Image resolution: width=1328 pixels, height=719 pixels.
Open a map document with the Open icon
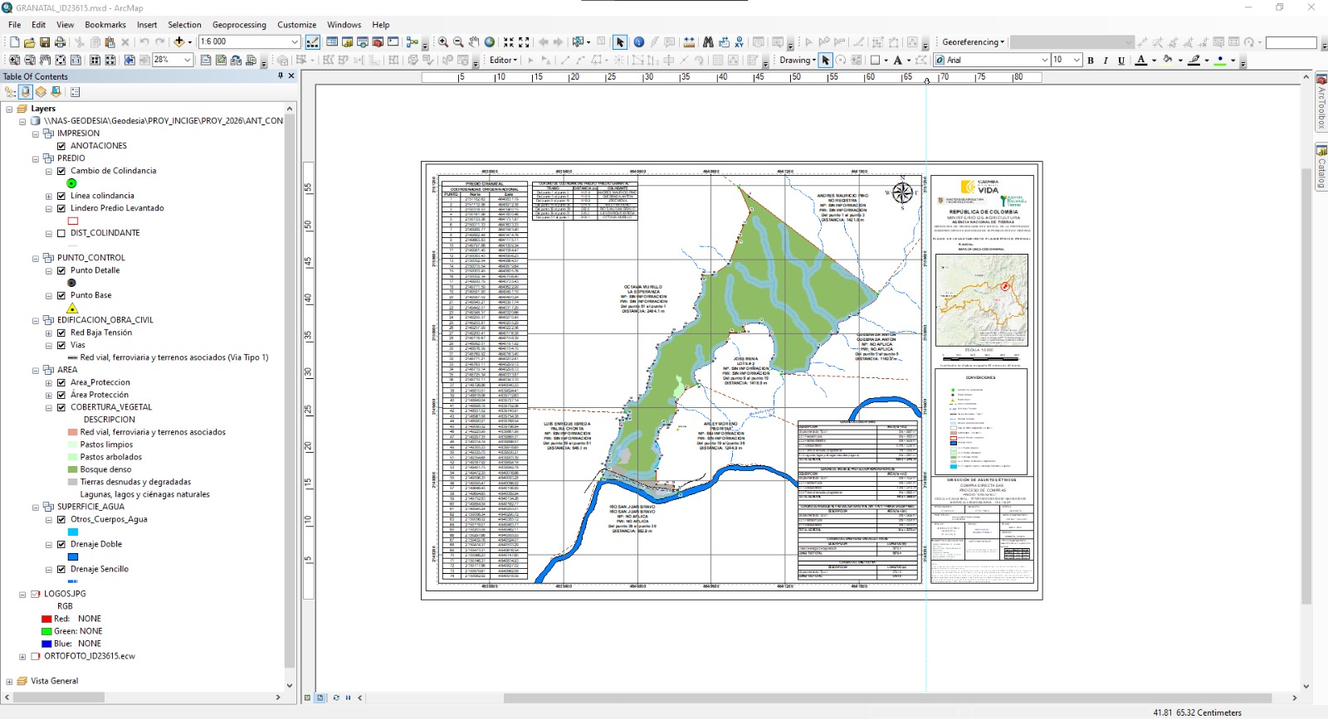(29, 41)
